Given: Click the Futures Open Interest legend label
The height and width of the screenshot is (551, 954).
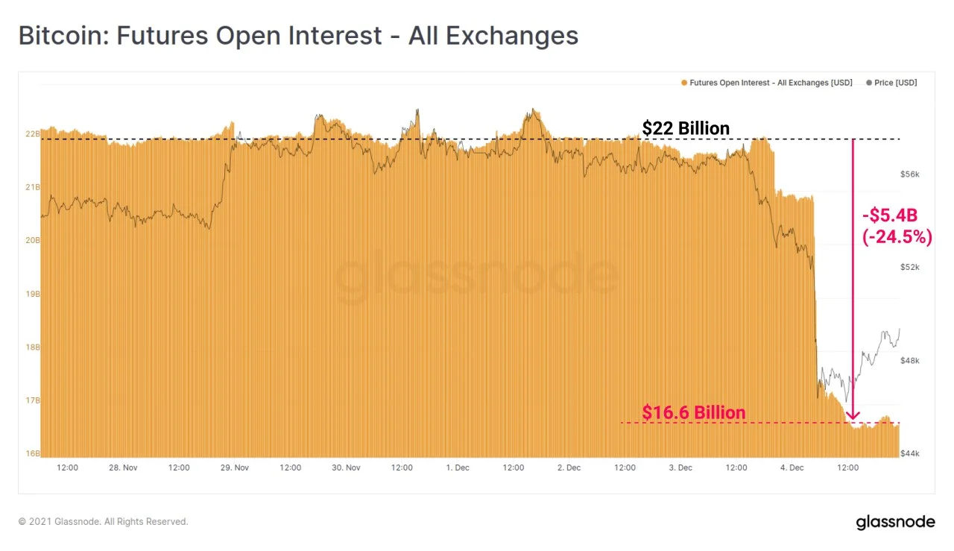Looking at the screenshot, I should (x=771, y=83).
